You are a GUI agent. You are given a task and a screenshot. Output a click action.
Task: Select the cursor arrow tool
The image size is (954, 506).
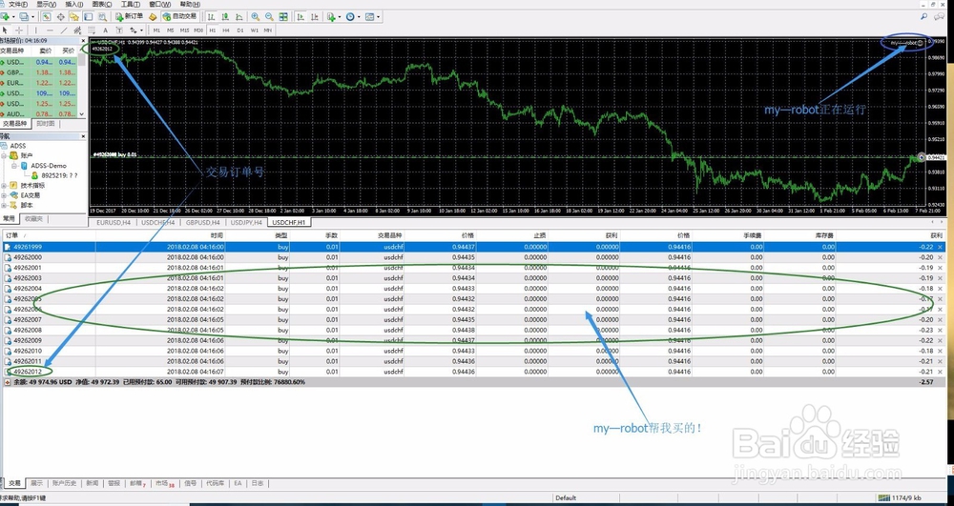[x=5, y=30]
